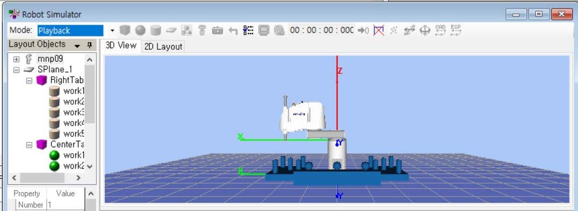Expand the mnp09 robot tree node
Screen dimensions: 578x211
tap(16, 59)
